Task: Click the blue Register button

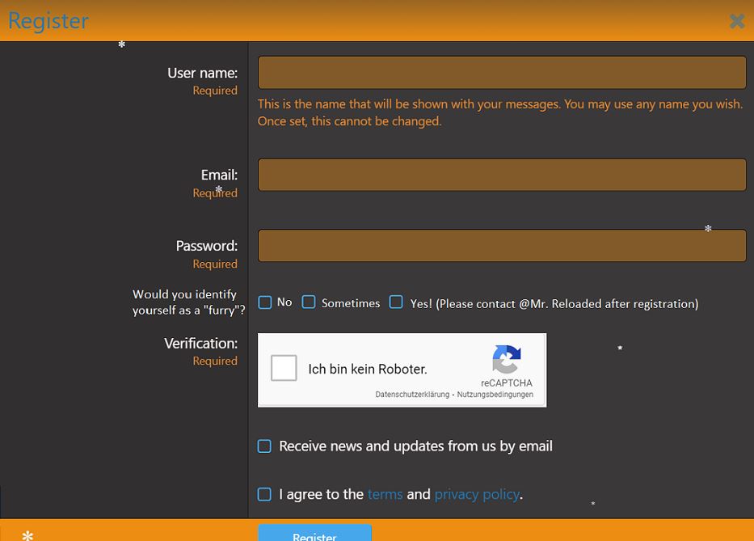Action: pos(314,533)
